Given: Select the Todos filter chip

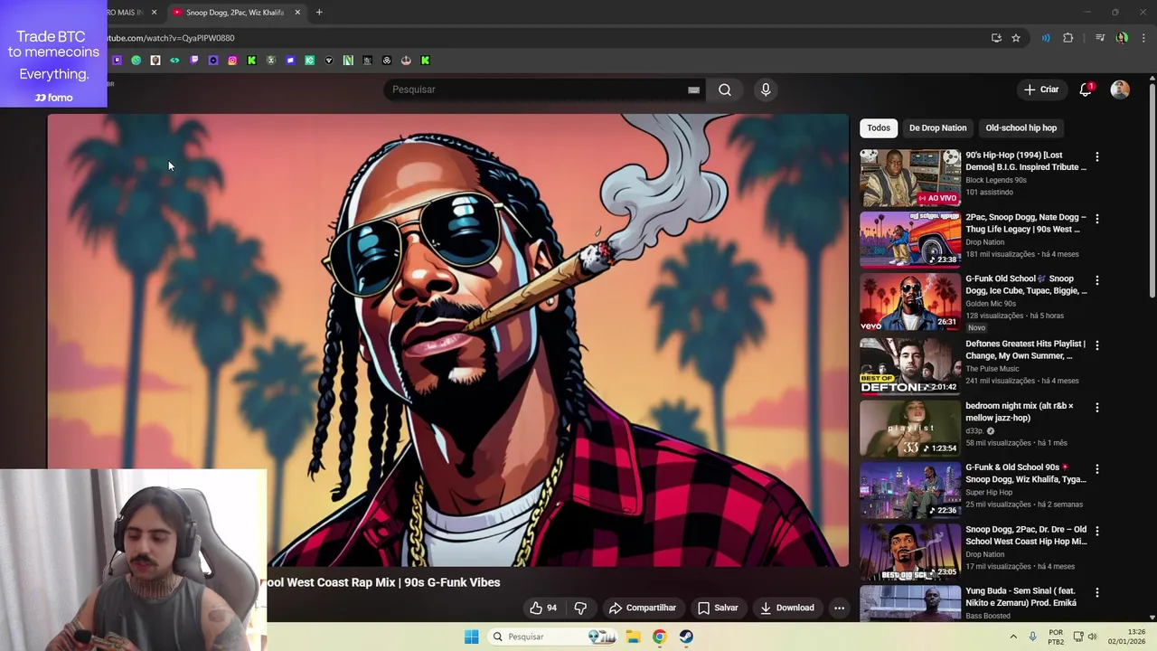Looking at the screenshot, I should click(879, 127).
